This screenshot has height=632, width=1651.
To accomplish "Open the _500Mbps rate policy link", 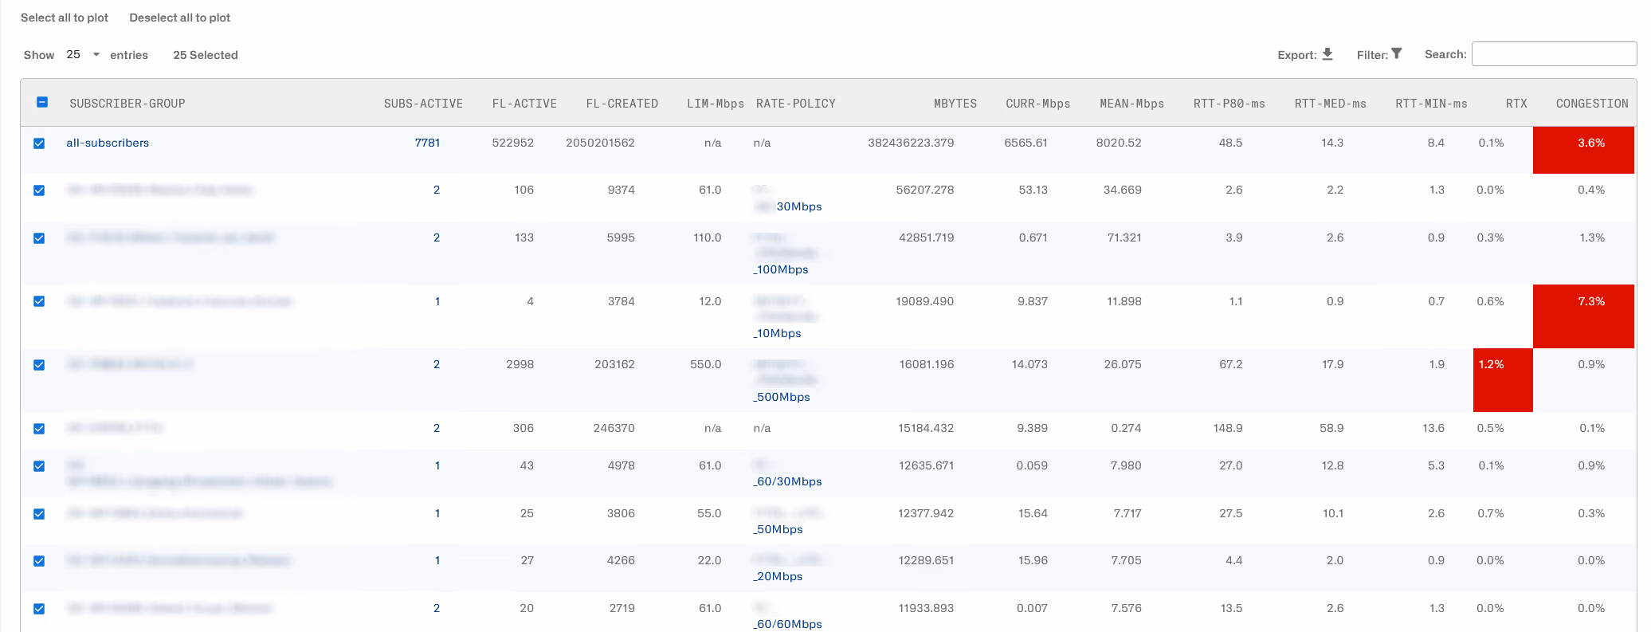I will click(782, 397).
